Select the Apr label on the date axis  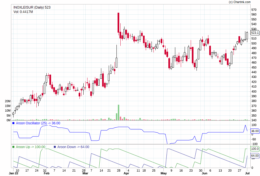(x=126, y=173)
